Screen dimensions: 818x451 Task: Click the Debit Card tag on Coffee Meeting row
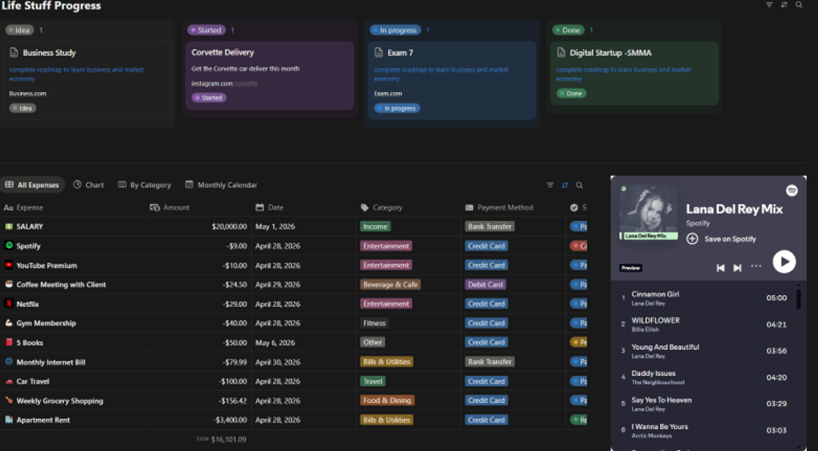(x=485, y=284)
